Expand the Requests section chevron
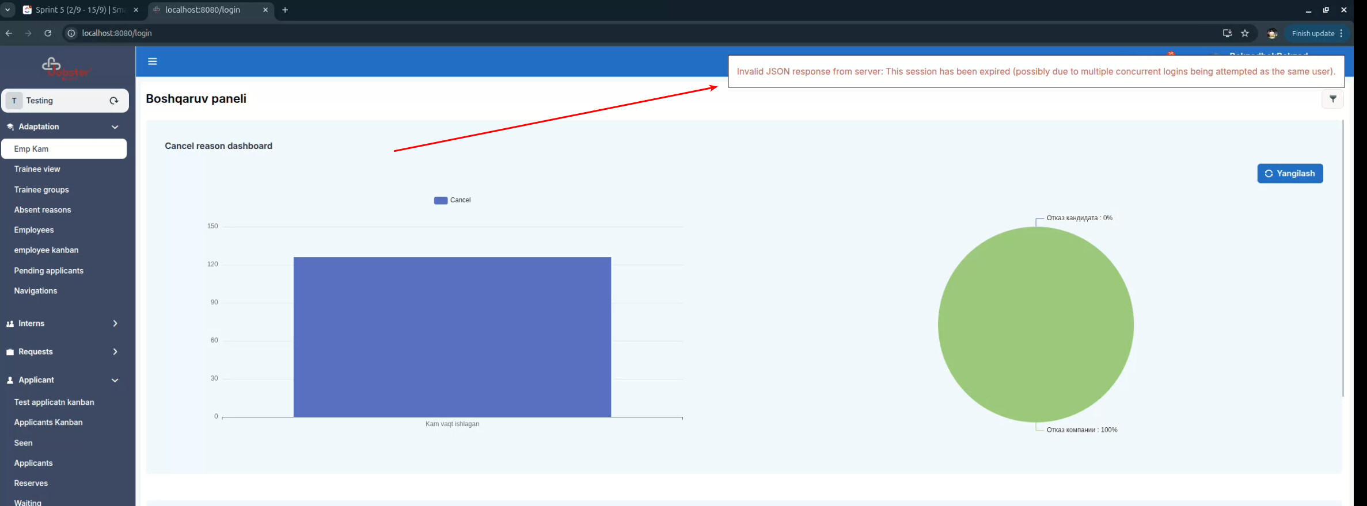 coord(115,352)
